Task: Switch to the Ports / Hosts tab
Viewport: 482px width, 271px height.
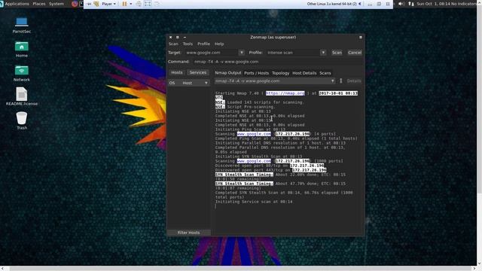Action: click(x=256, y=73)
